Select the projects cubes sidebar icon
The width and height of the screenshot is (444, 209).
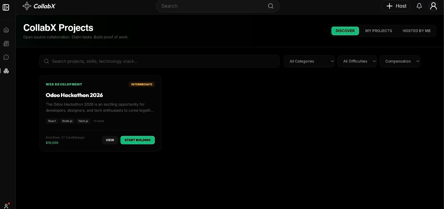coord(6,71)
